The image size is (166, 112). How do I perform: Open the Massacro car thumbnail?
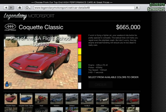click(57, 99)
